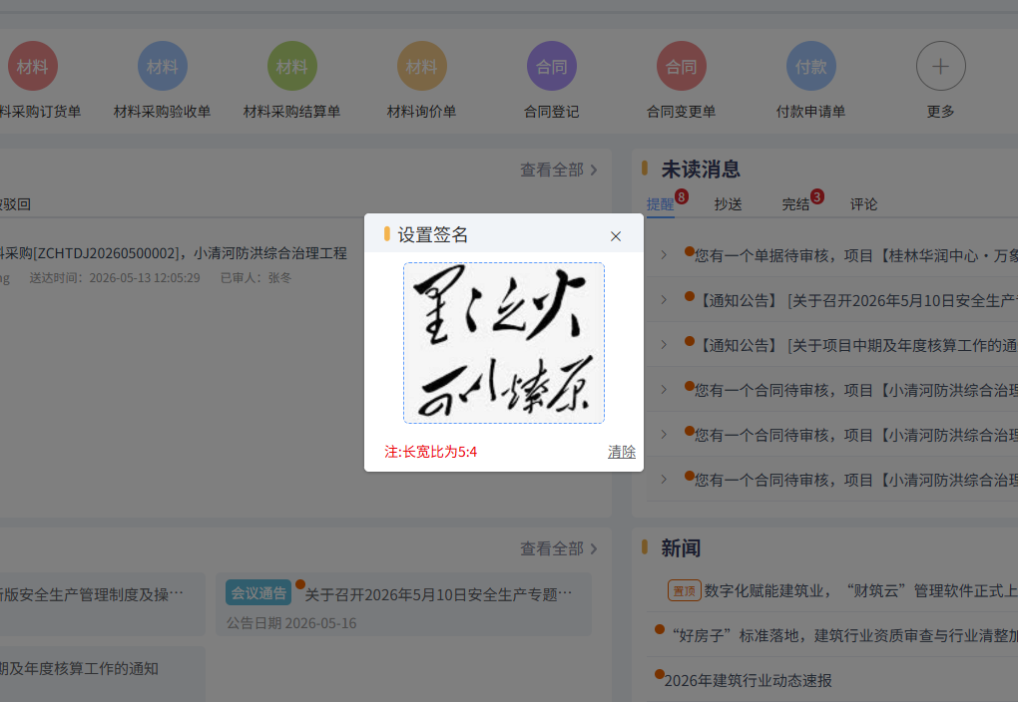This screenshot has height=702, width=1018.
Task: Click the 注:长宽比为5:4 note text
Action: pos(430,452)
